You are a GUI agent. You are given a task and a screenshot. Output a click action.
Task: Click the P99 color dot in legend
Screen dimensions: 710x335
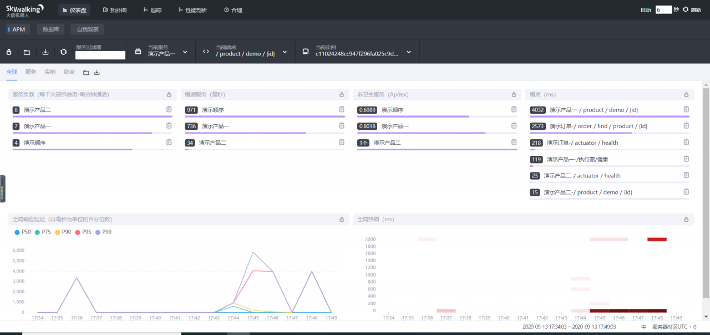click(x=98, y=232)
